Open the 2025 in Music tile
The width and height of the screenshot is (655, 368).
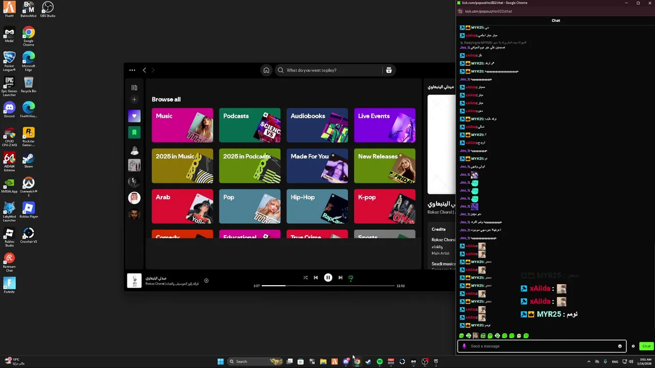click(182, 166)
